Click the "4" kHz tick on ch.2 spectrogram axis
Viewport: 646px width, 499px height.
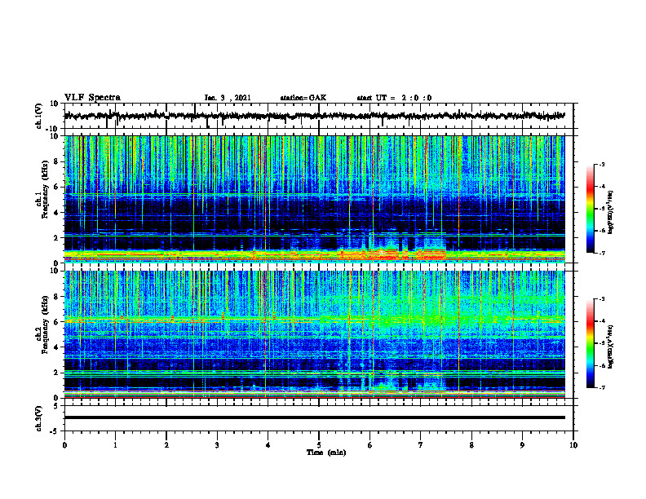[x=56, y=347]
